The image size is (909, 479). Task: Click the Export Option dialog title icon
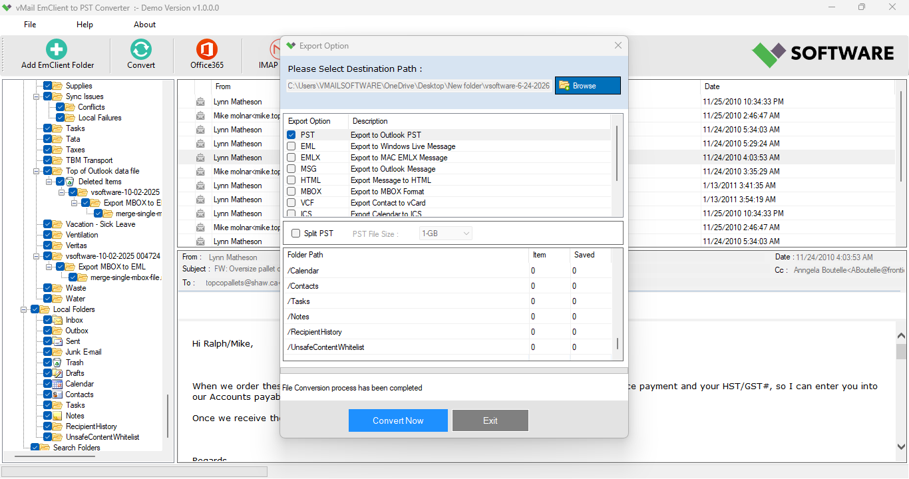coord(291,46)
